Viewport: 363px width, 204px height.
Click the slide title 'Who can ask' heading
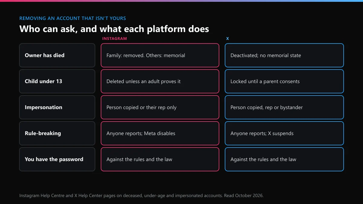(x=114, y=29)
